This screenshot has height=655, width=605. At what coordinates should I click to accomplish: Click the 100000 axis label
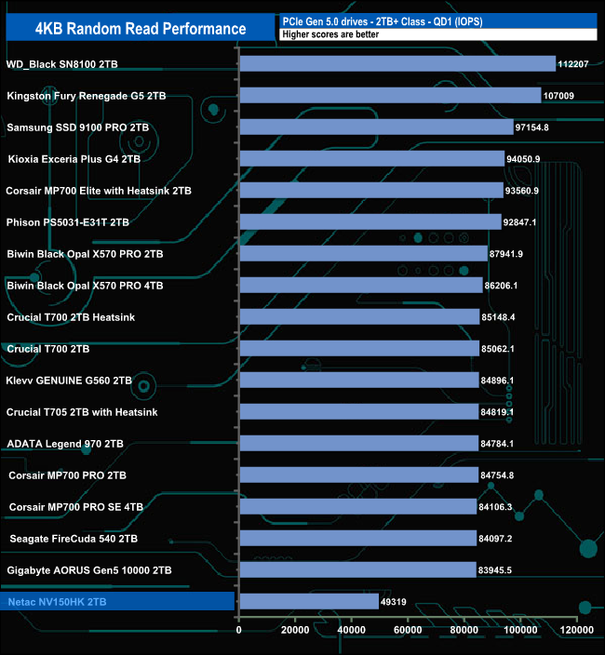(520, 630)
